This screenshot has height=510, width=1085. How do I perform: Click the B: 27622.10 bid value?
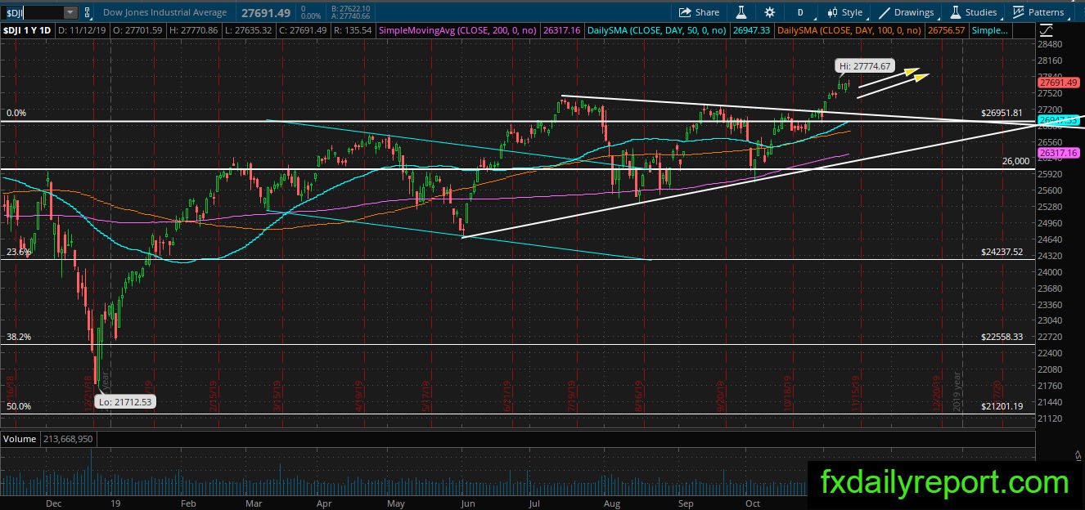tap(351, 9)
